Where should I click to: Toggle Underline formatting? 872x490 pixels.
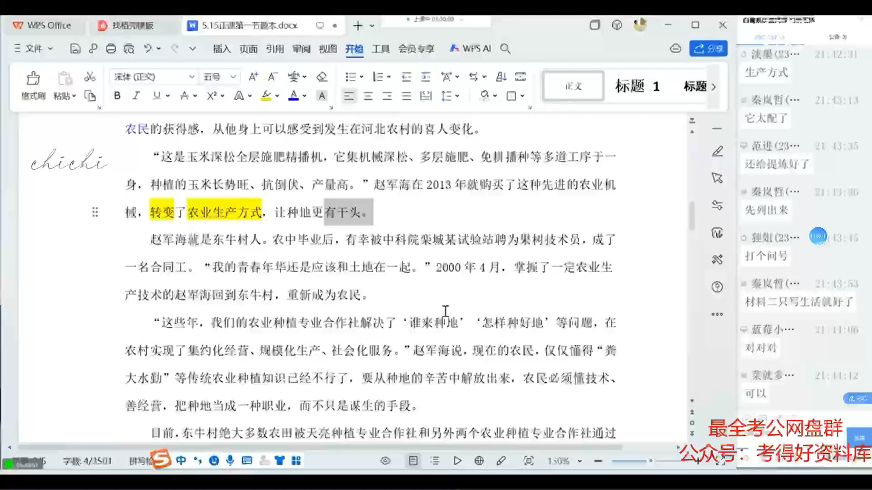click(x=157, y=95)
